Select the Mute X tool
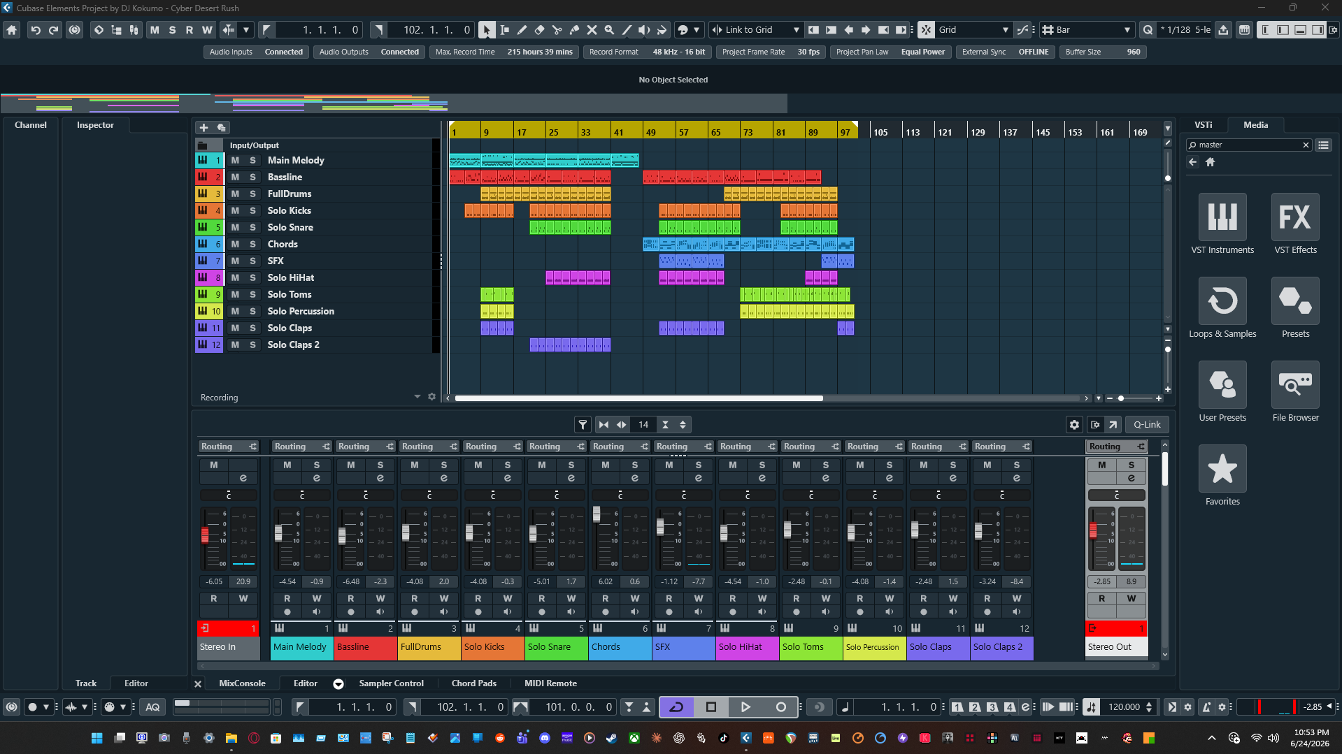This screenshot has width=1342, height=754. pyautogui.click(x=592, y=30)
